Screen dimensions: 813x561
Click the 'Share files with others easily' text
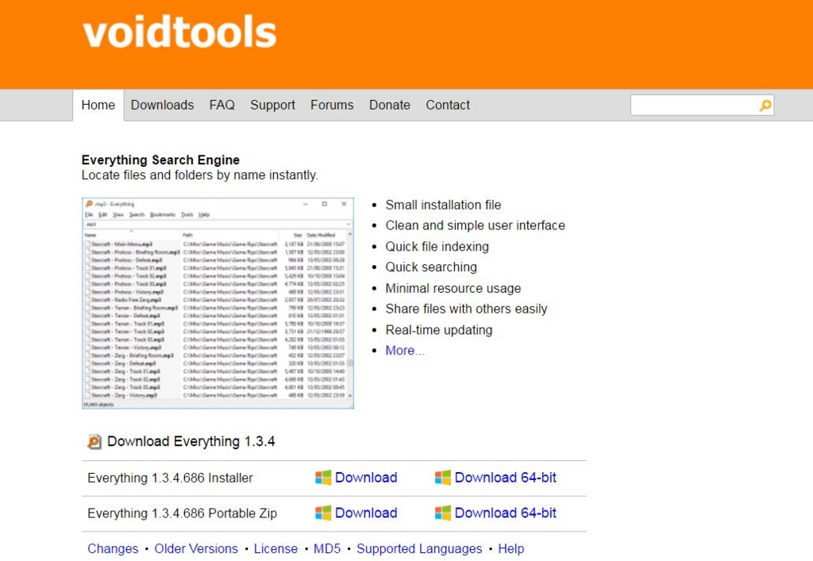tap(466, 309)
